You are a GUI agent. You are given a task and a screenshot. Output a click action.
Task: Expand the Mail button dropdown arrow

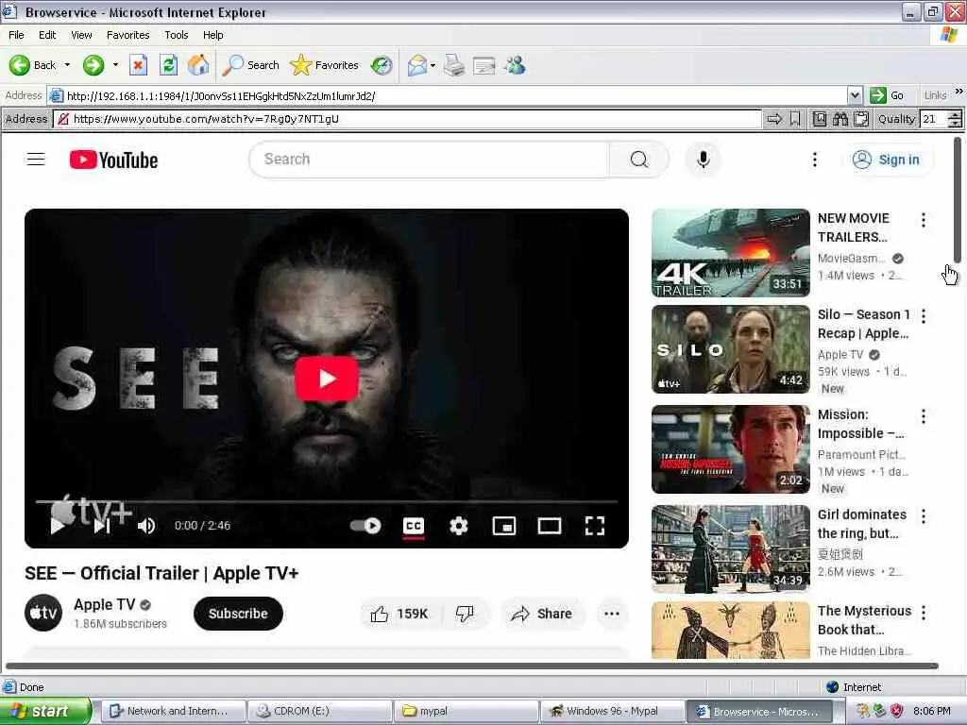pos(433,65)
